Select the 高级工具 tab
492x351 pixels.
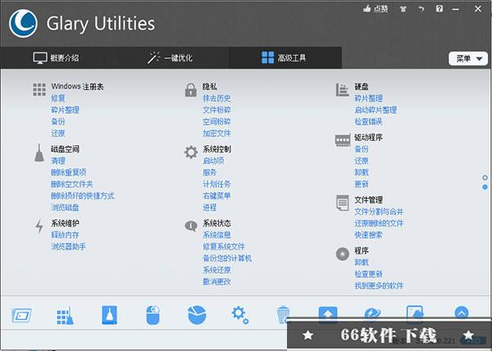click(x=284, y=57)
